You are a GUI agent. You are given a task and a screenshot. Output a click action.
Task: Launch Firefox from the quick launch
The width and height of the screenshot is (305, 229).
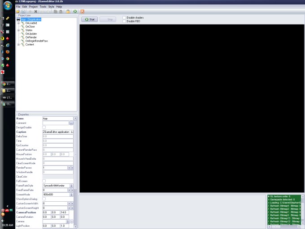8,52
